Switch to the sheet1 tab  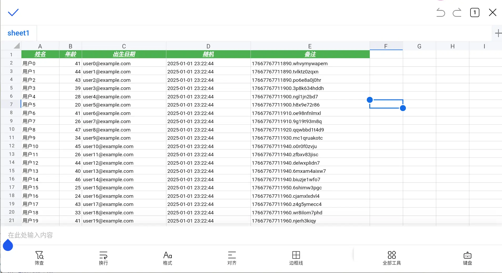pyautogui.click(x=18, y=33)
